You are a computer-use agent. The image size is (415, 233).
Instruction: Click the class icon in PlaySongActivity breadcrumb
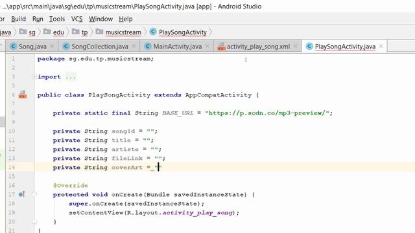tap(153, 32)
